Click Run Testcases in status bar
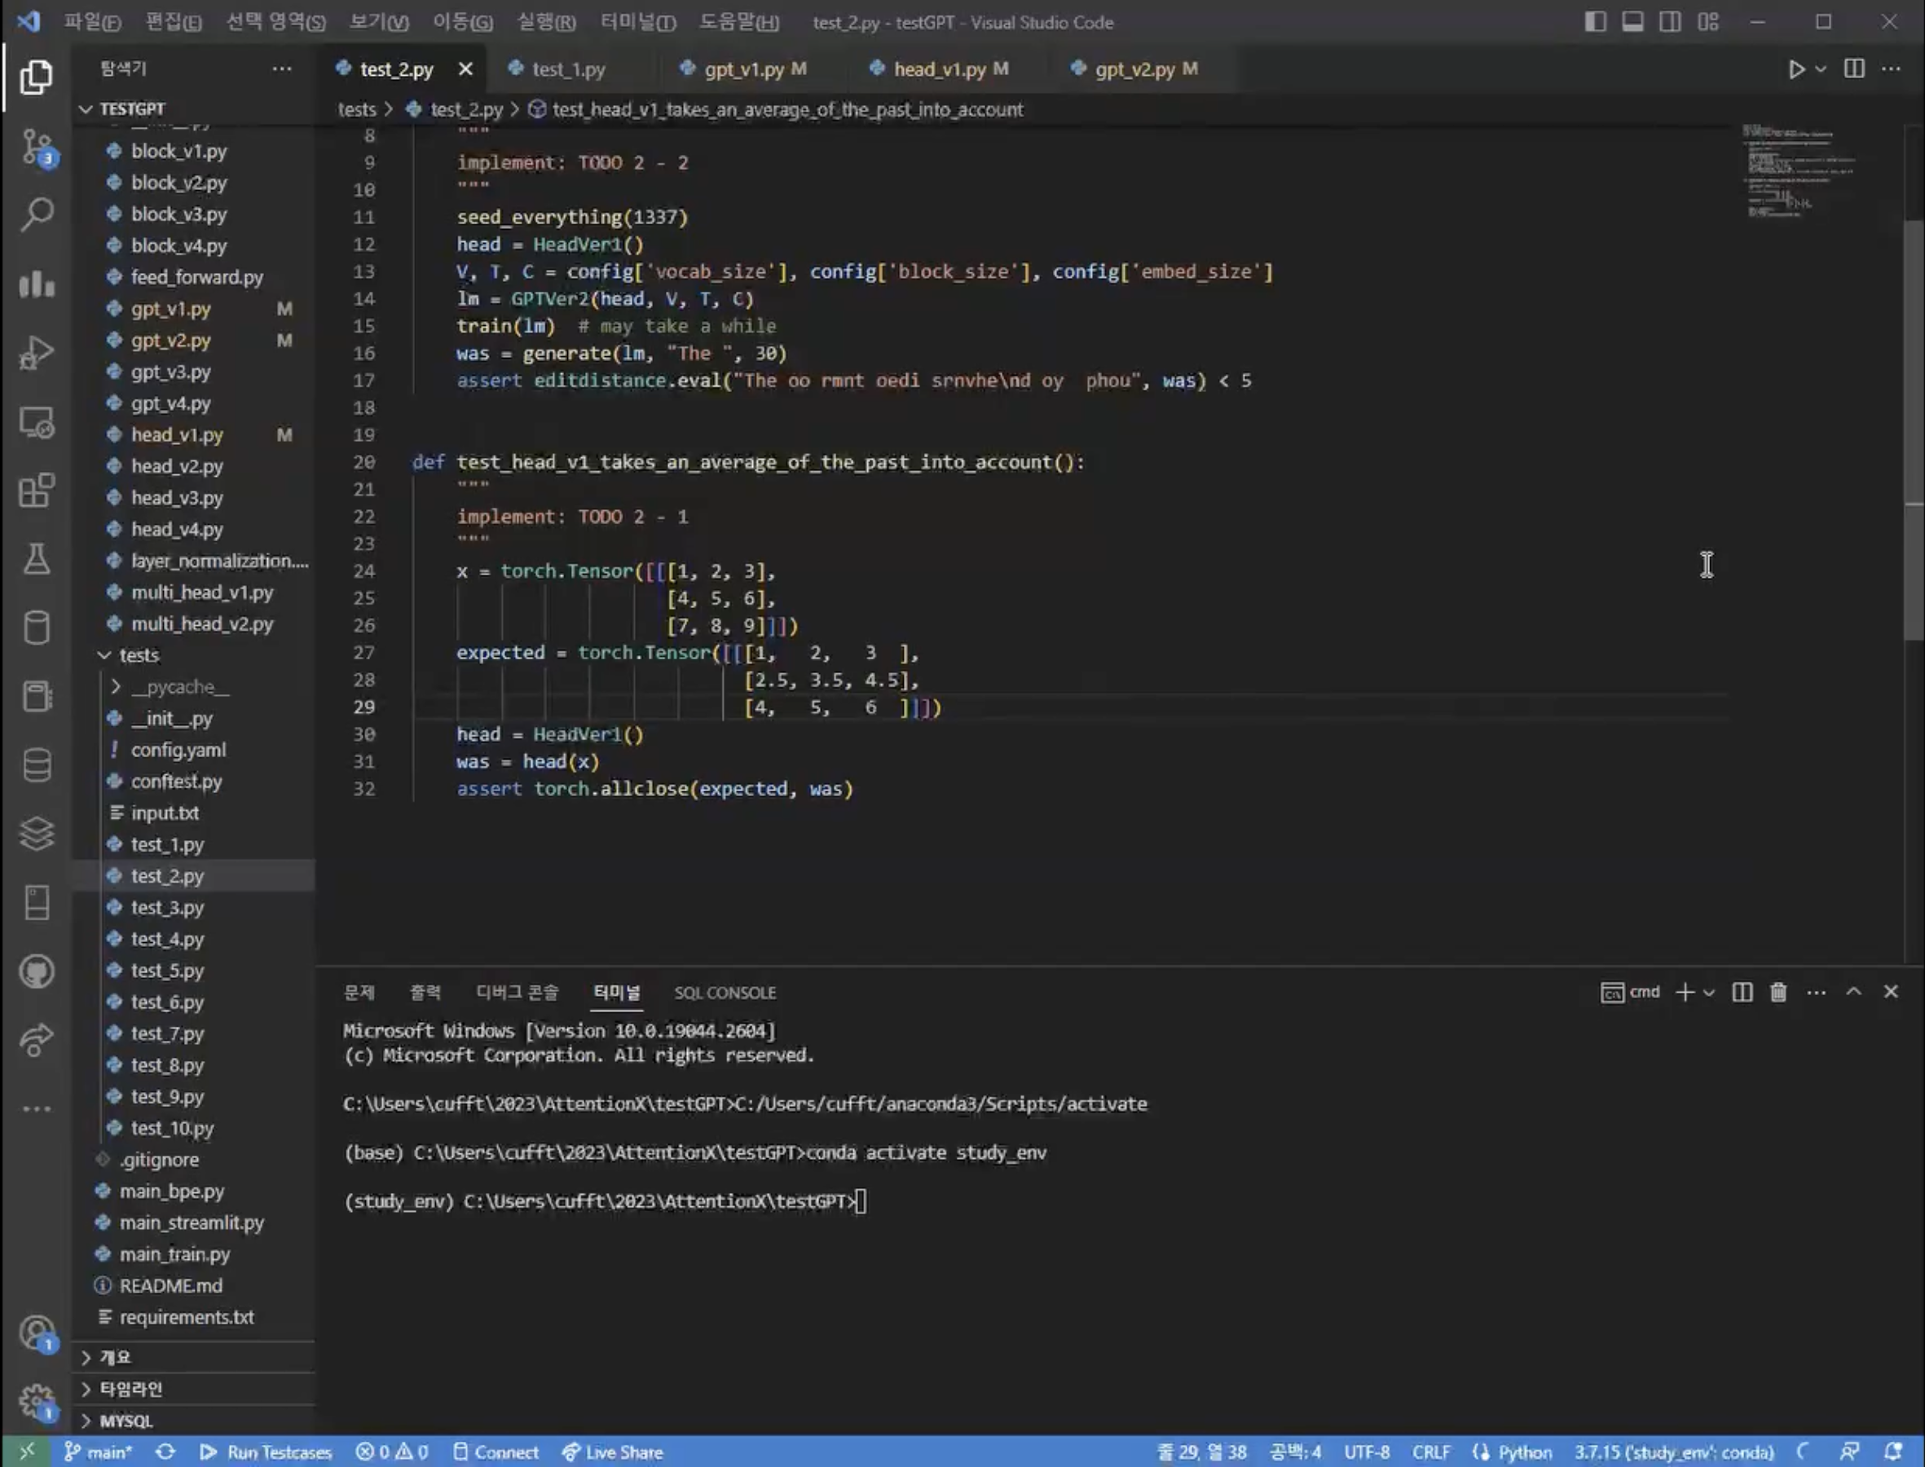Image resolution: width=1925 pixels, height=1467 pixels. 266,1452
